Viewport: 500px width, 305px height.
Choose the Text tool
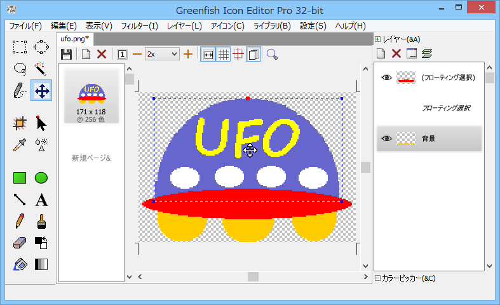pos(41,200)
